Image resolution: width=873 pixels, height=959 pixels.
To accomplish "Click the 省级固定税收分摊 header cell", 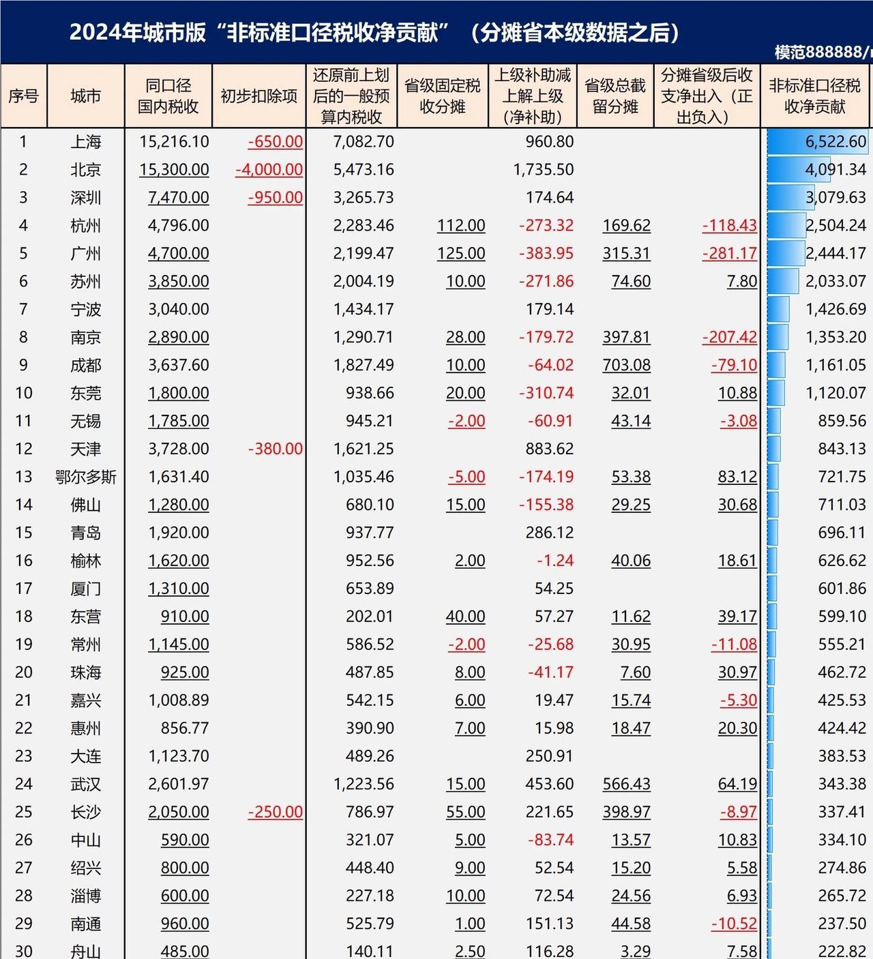I will pos(442,96).
